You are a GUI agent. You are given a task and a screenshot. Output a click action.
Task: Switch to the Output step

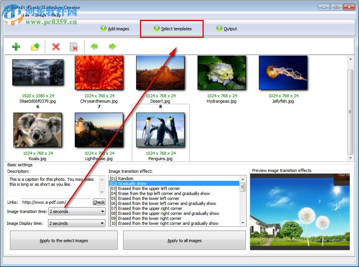click(226, 28)
